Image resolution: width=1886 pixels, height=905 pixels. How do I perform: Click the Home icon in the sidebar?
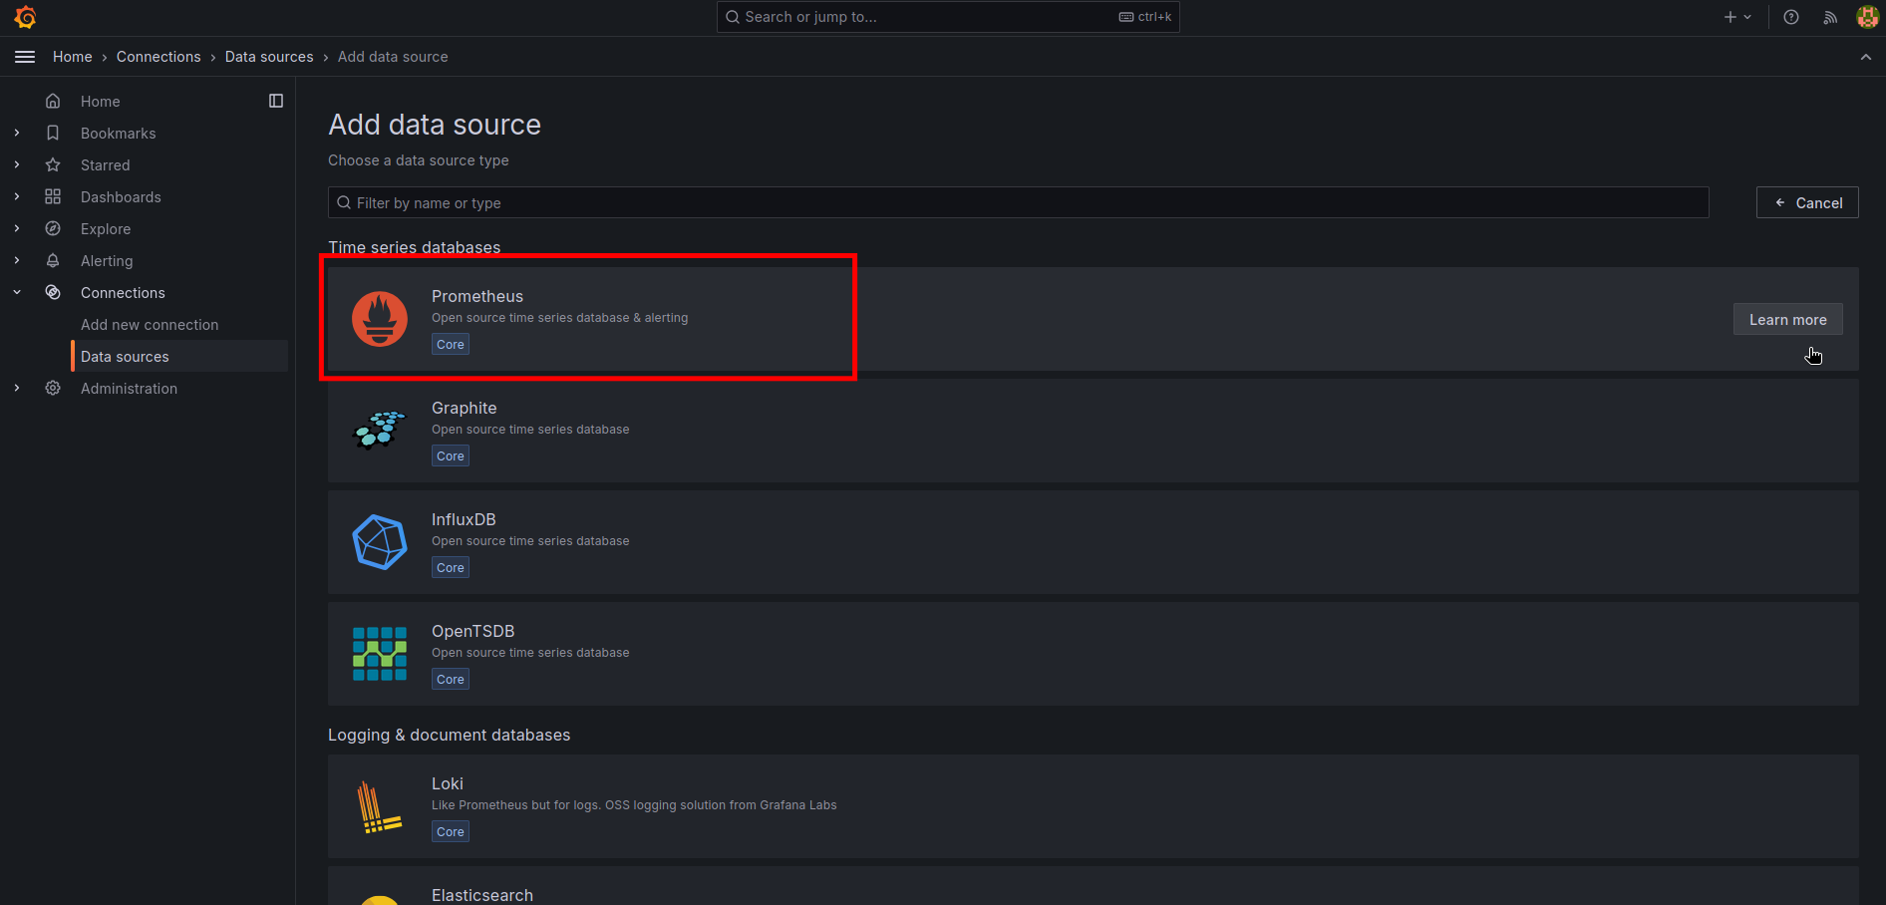[x=53, y=101]
